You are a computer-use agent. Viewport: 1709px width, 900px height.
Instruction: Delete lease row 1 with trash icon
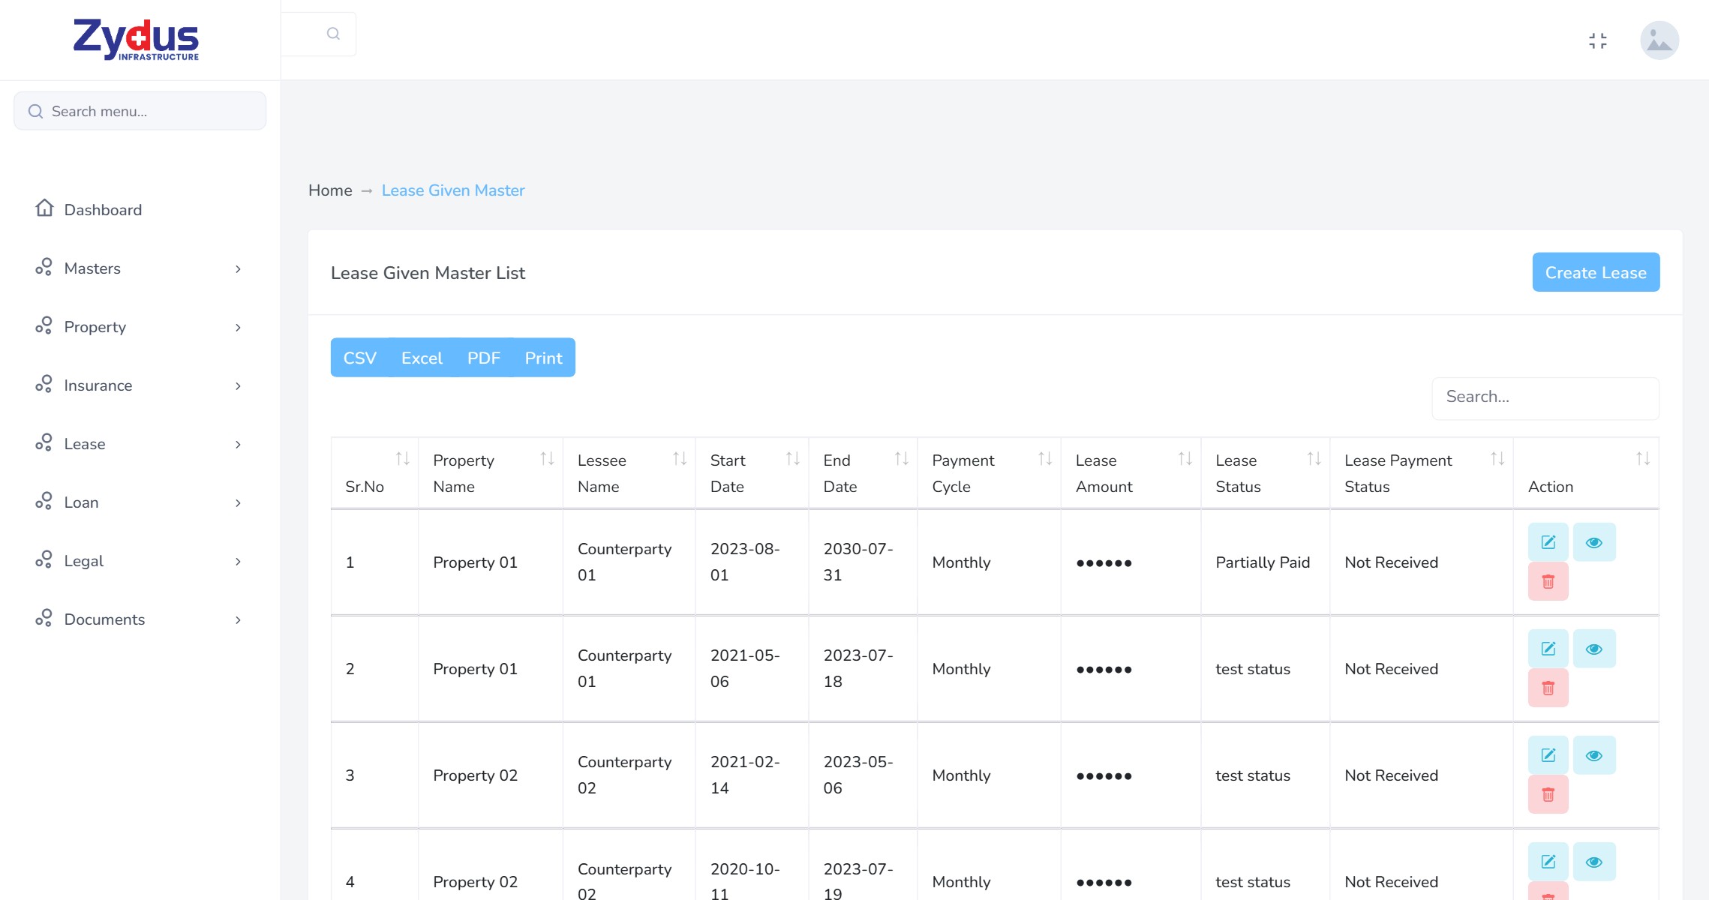1548,581
